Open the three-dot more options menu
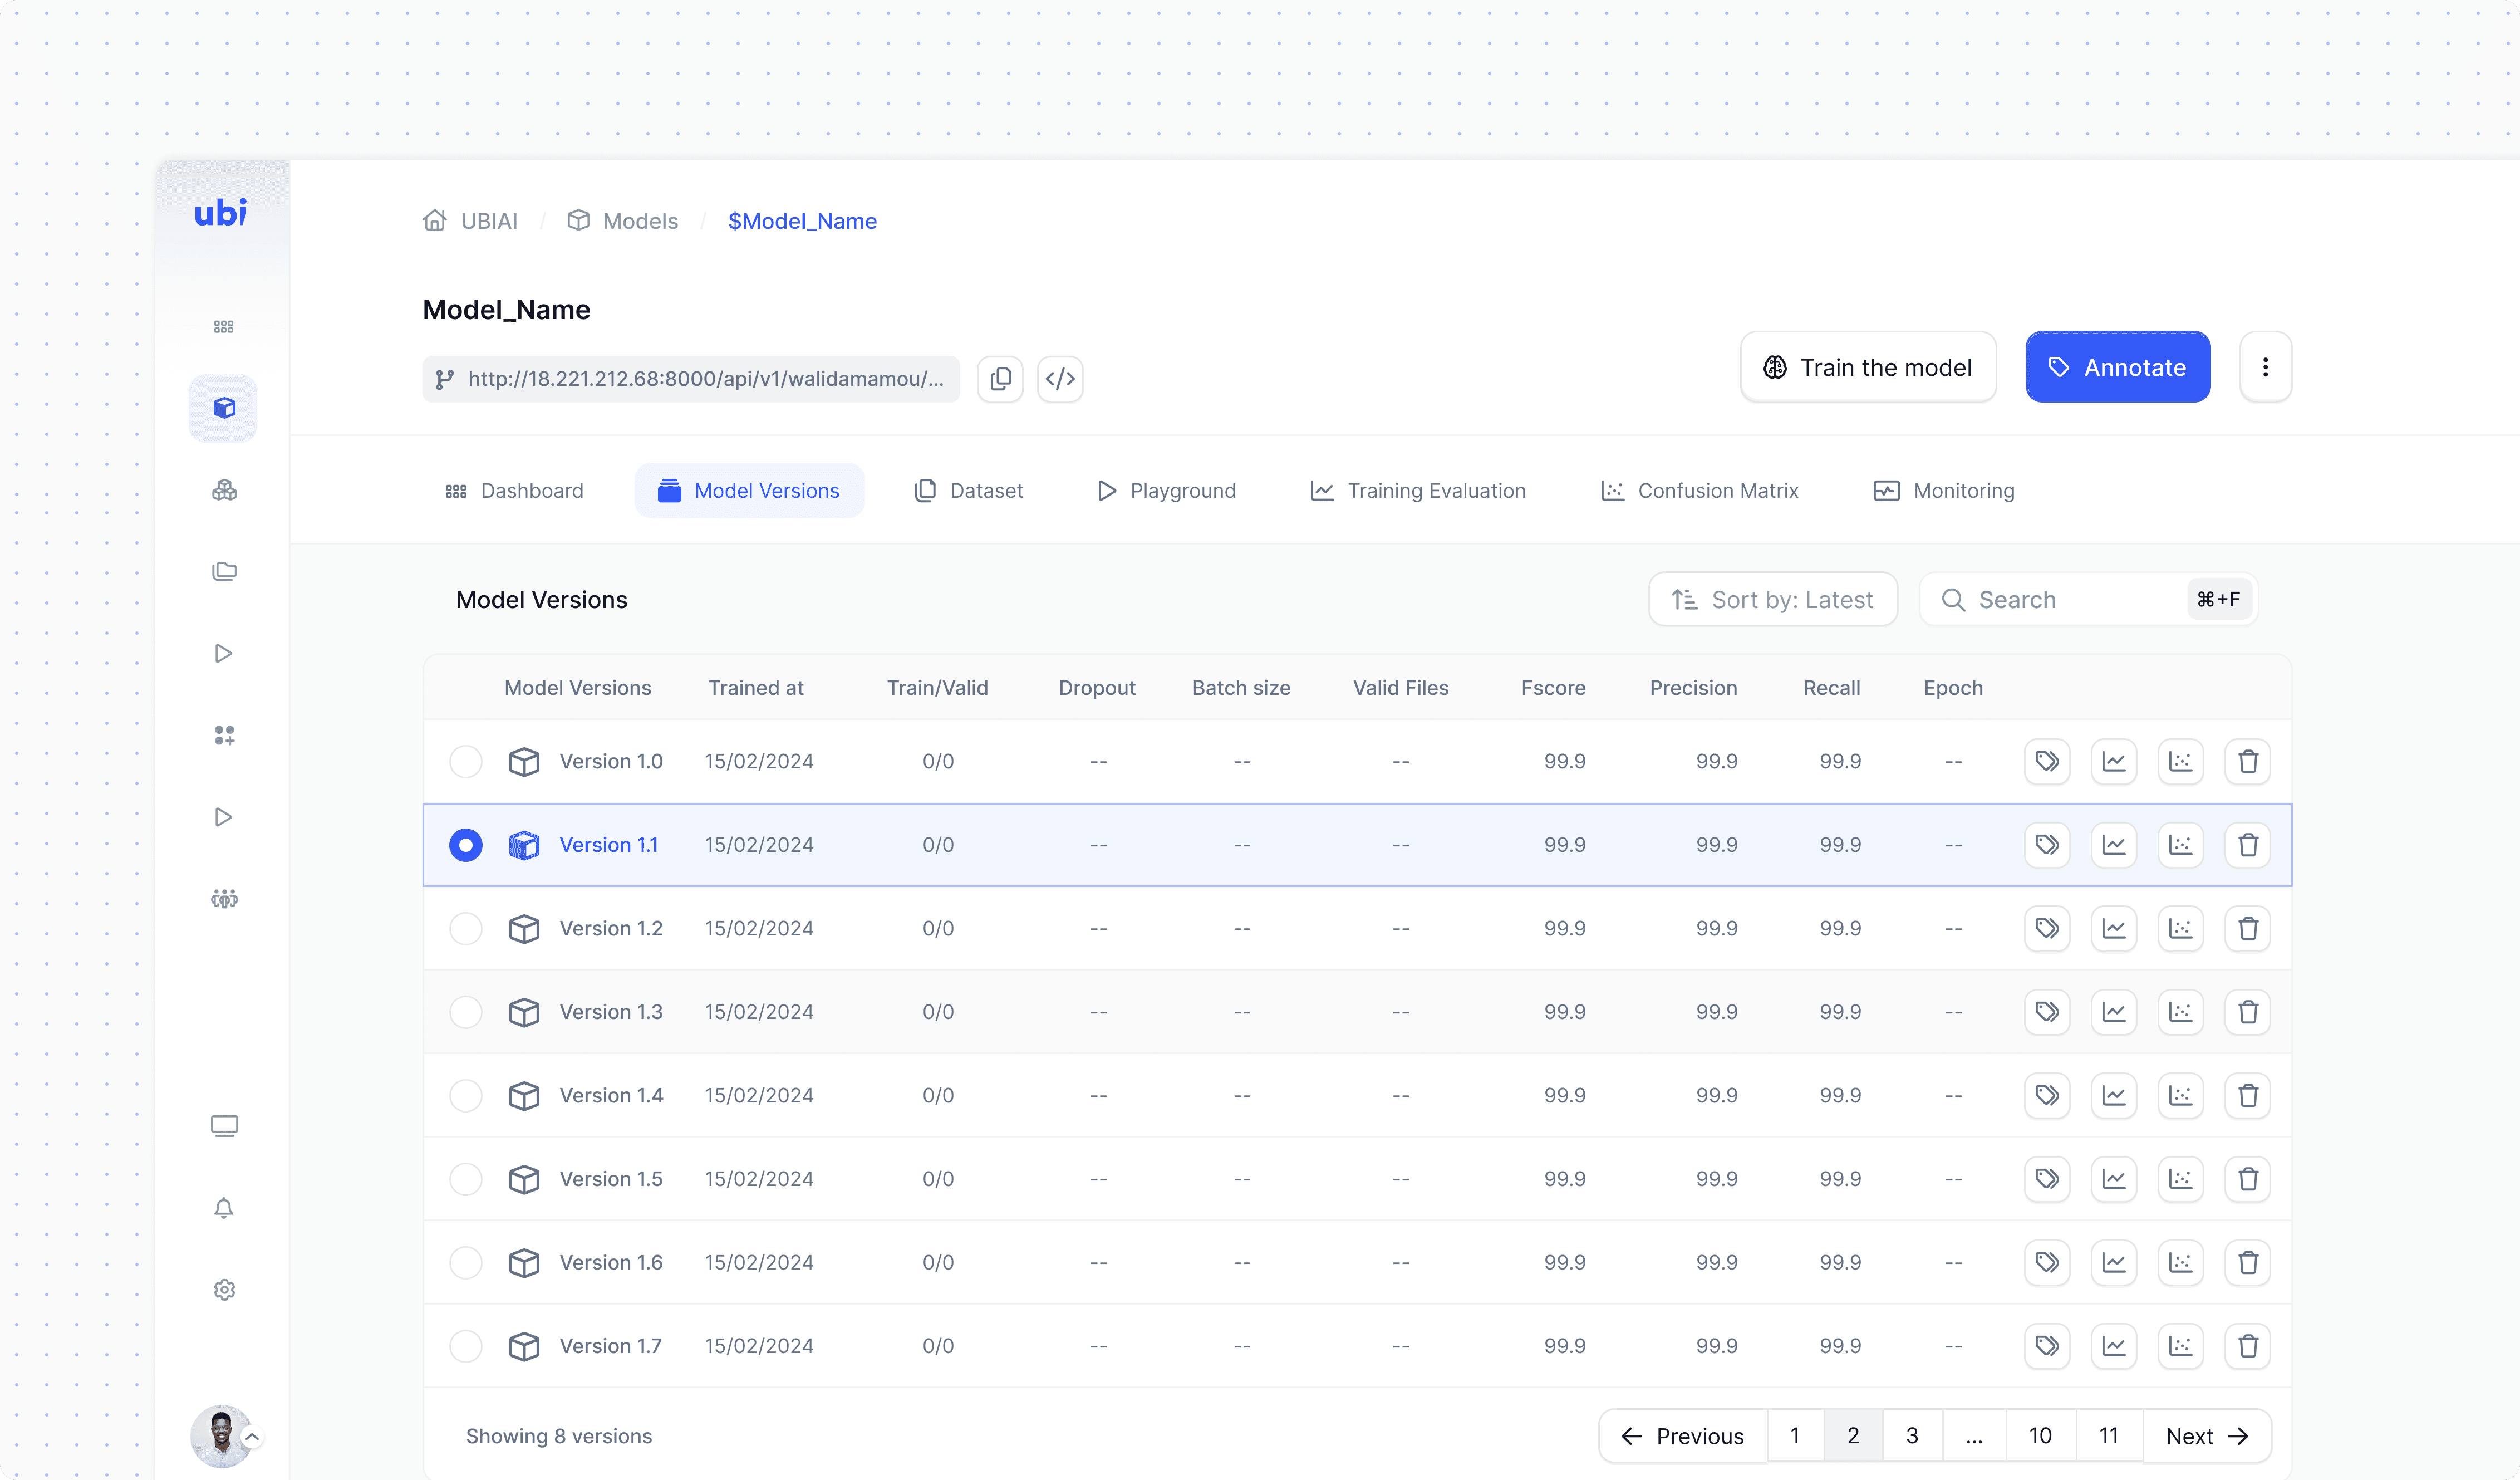This screenshot has height=1480, width=2520. [2265, 367]
